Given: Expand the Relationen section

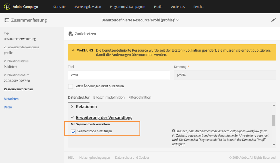Looking at the screenshot, I should [72, 106].
